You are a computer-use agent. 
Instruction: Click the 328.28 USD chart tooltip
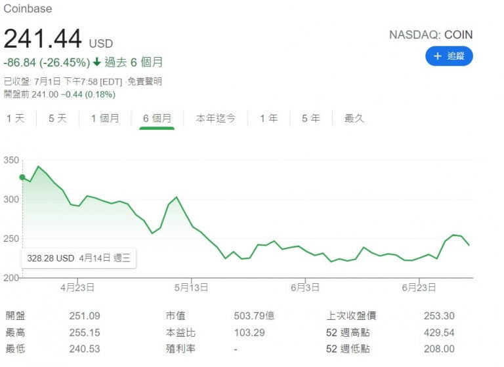[79, 258]
